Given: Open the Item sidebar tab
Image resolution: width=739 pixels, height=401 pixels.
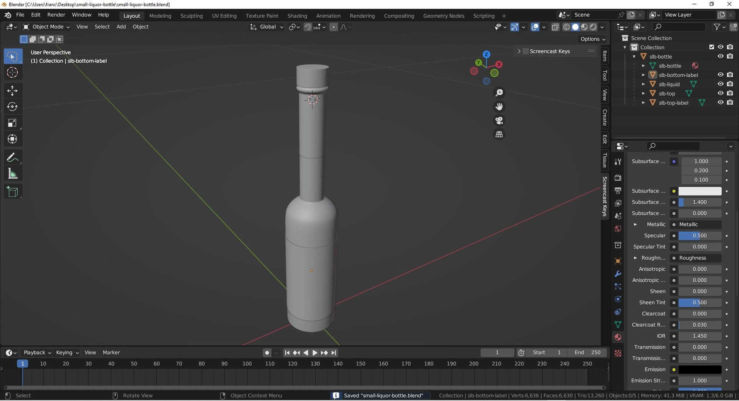Looking at the screenshot, I should click(x=605, y=56).
